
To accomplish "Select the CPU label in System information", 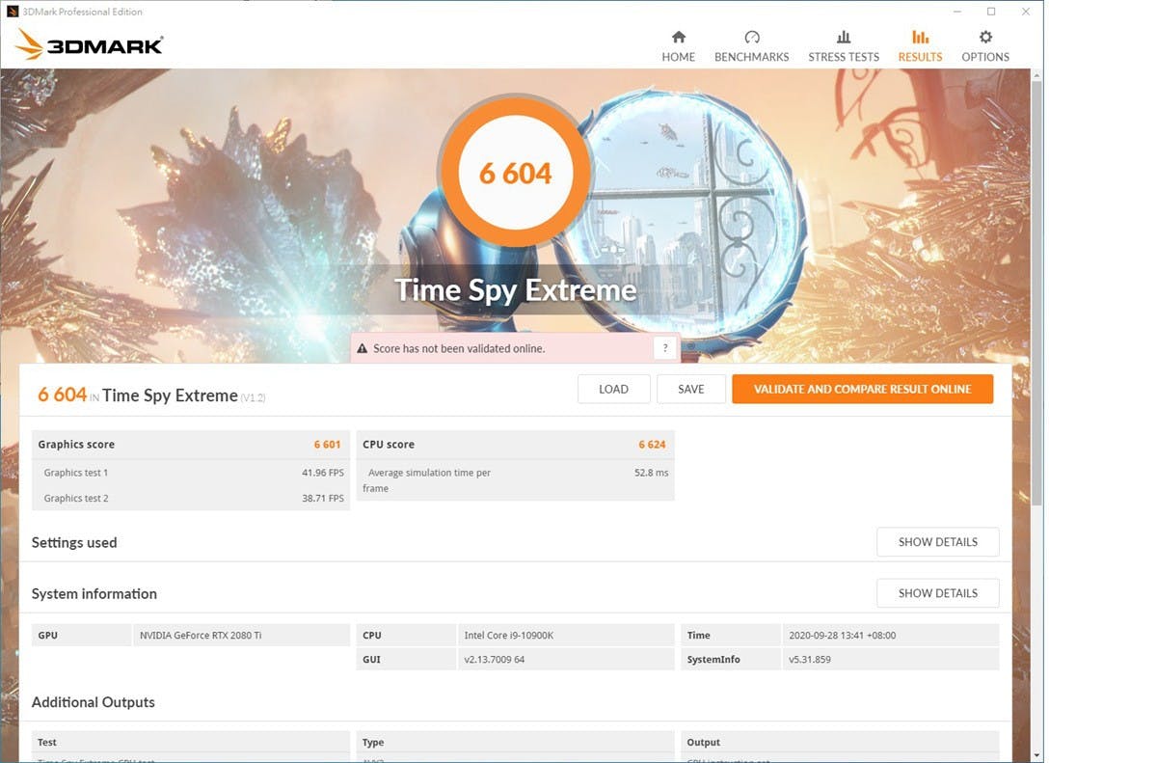I will pyautogui.click(x=406, y=635).
